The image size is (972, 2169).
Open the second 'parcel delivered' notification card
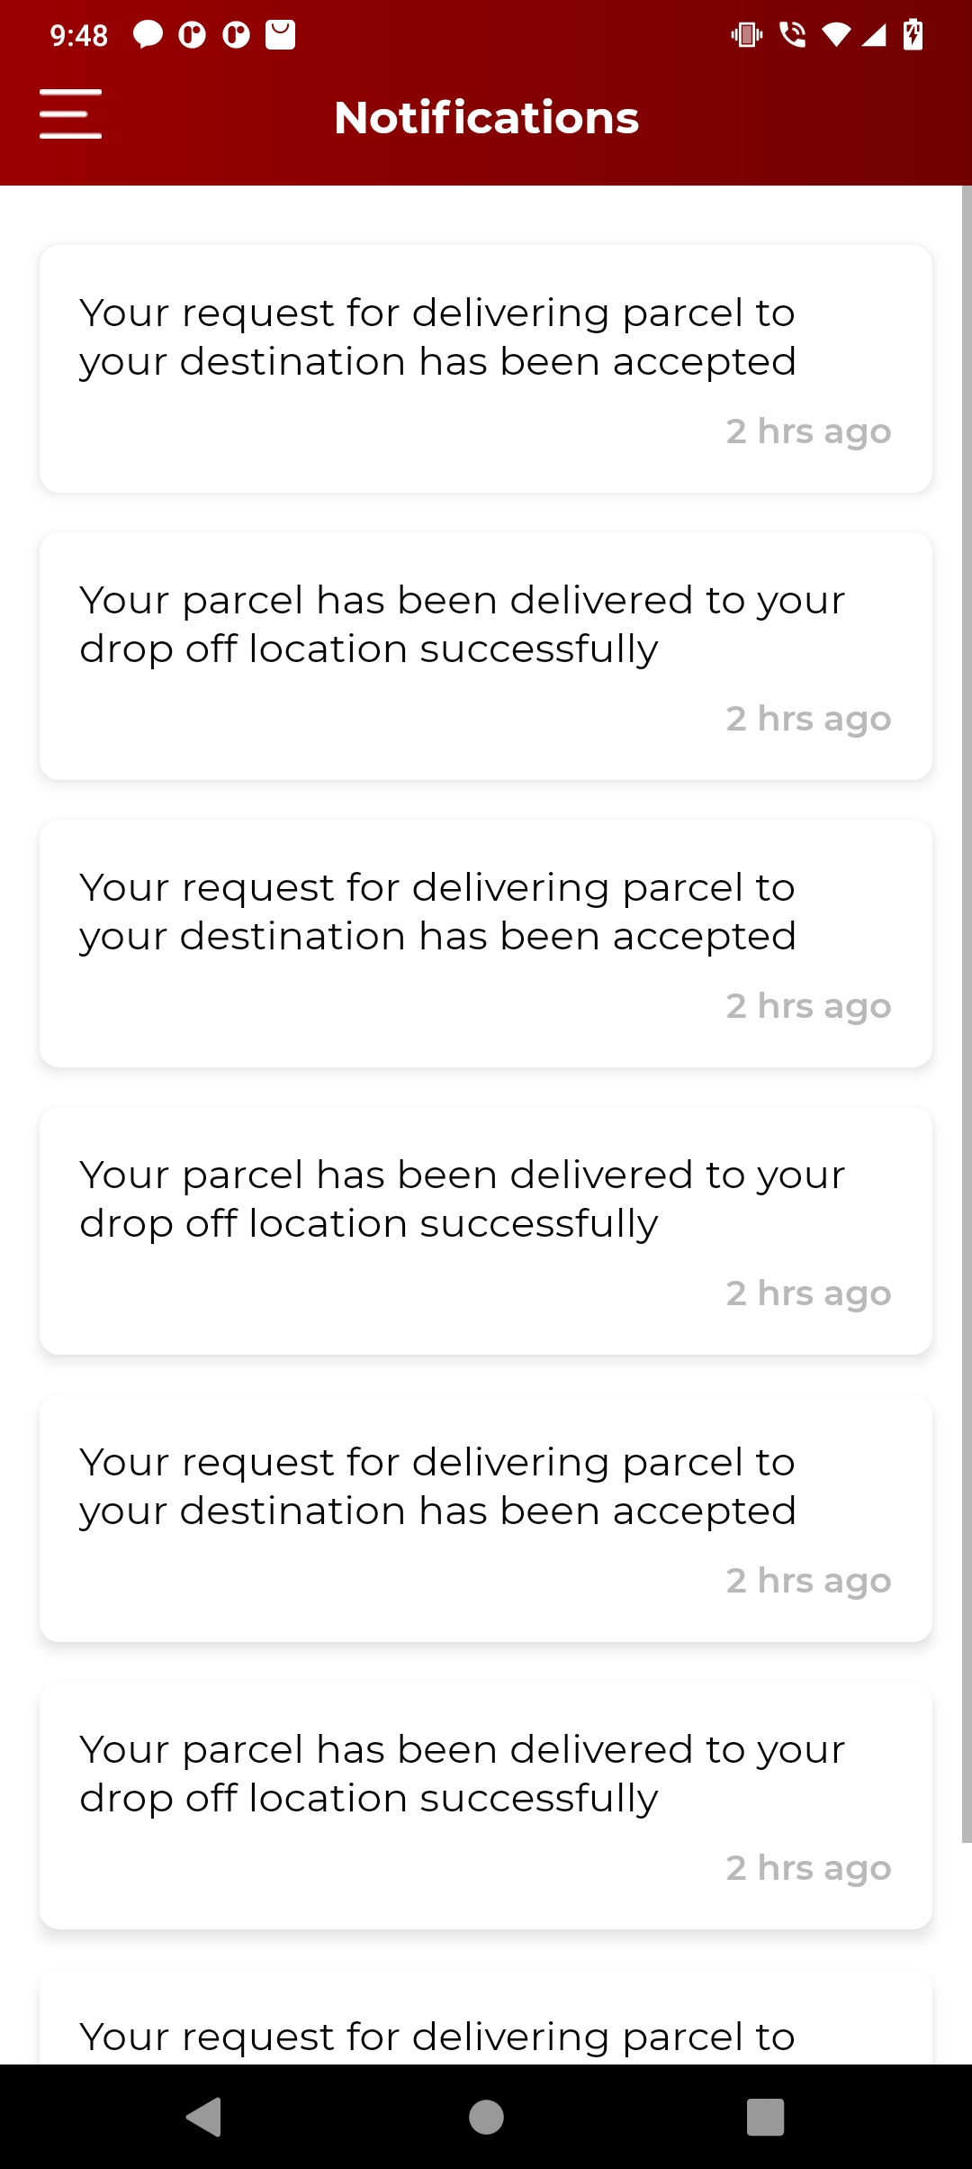click(x=486, y=1230)
